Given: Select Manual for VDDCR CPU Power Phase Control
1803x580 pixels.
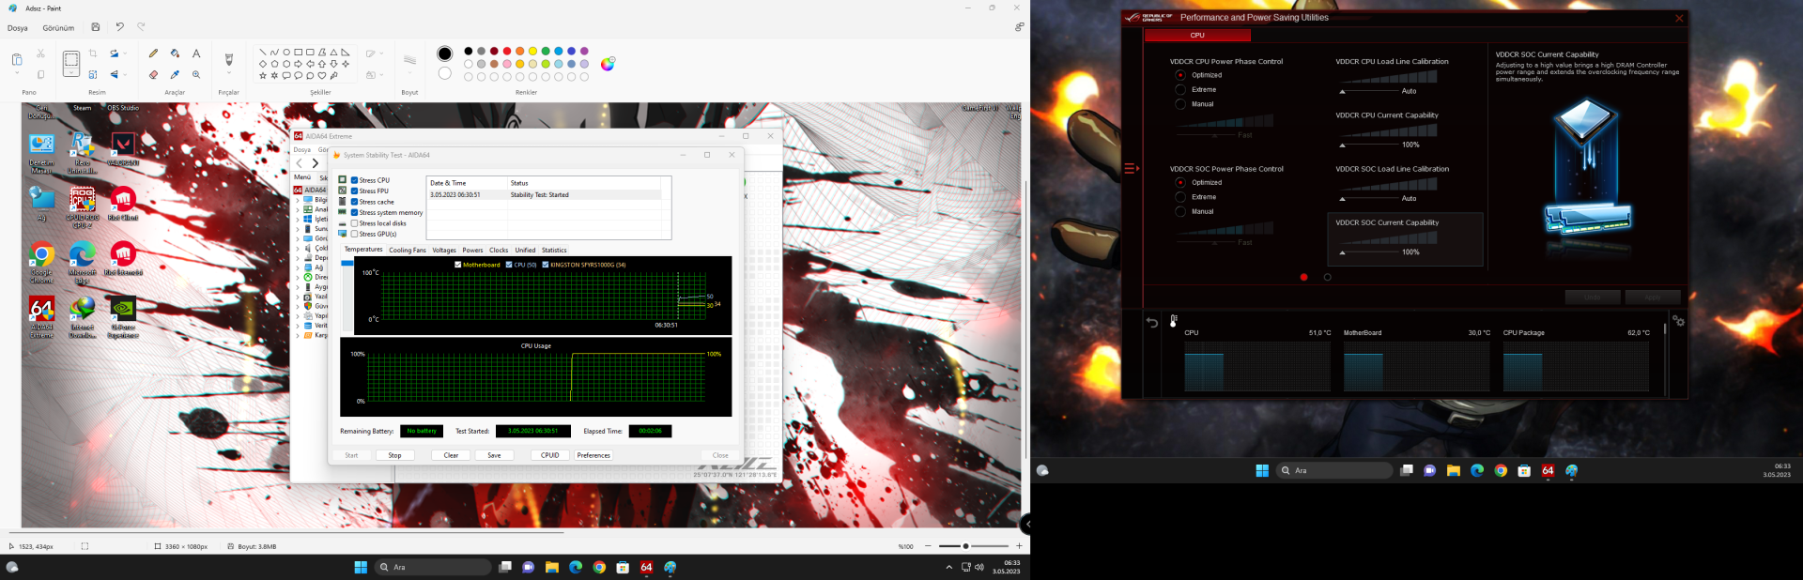Looking at the screenshot, I should point(1180,104).
